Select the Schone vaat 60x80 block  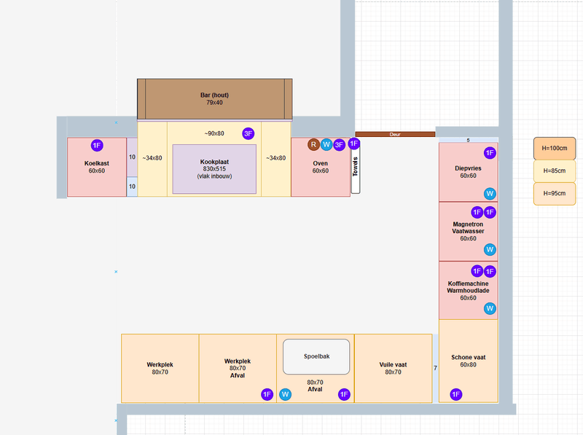(468, 361)
